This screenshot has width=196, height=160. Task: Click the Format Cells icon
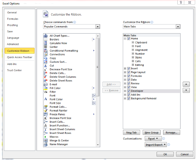pyautogui.click(x=46, y=107)
